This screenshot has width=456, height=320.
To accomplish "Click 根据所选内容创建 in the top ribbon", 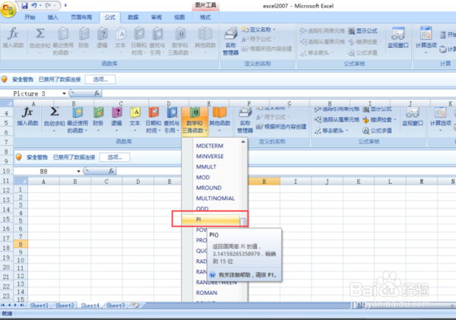I will [x=267, y=49].
